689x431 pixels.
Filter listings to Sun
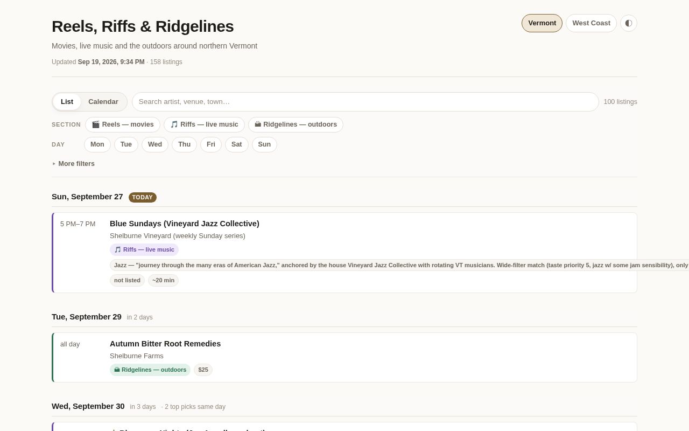(x=264, y=144)
